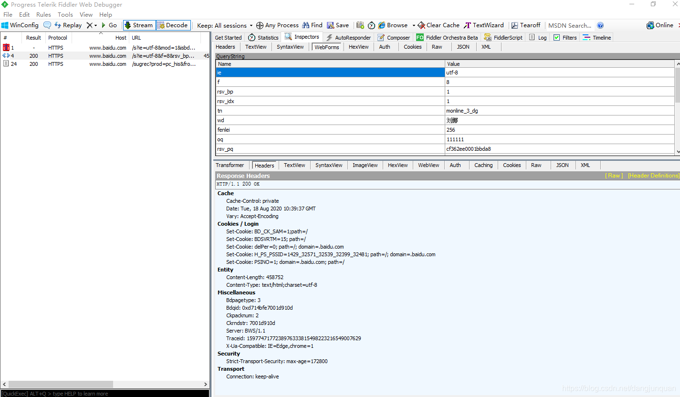680x397 pixels.
Task: Expand the Browse dropdown arrow
Action: pos(414,25)
